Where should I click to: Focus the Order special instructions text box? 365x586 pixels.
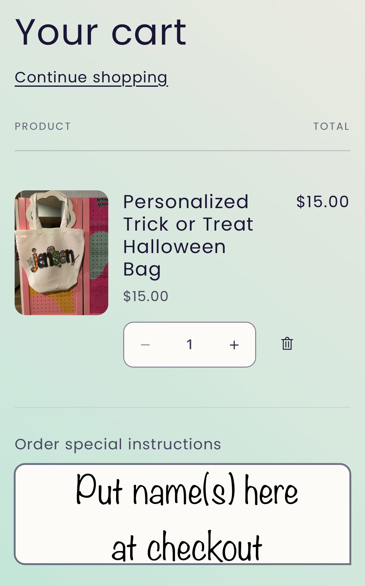(182, 514)
